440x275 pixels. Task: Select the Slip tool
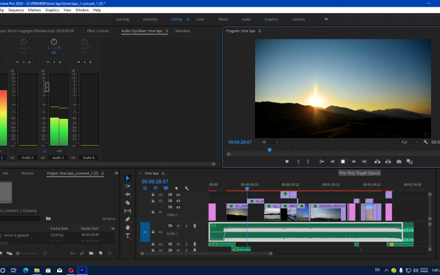click(x=128, y=211)
